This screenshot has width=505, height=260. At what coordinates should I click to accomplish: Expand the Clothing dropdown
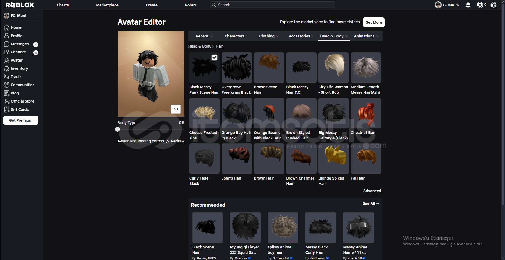269,36
